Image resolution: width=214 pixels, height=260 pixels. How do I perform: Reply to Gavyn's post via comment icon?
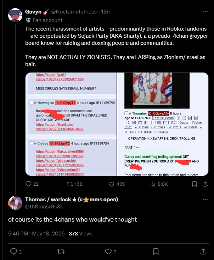pos(29,184)
